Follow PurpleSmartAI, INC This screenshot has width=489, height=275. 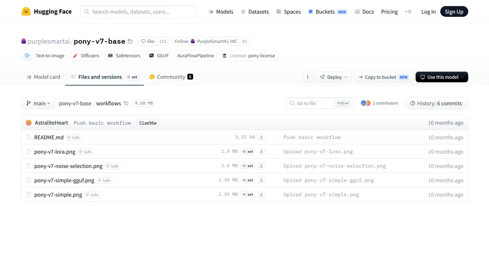pos(206,41)
